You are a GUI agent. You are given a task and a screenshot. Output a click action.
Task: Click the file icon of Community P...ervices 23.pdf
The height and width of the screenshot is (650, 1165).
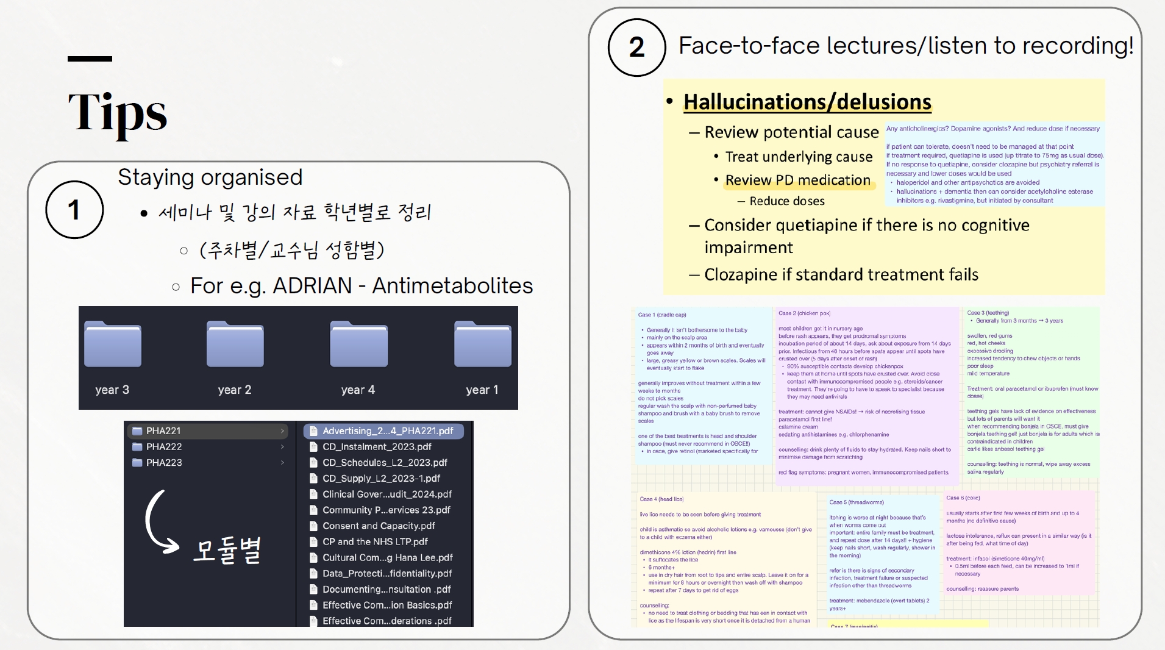[313, 510]
